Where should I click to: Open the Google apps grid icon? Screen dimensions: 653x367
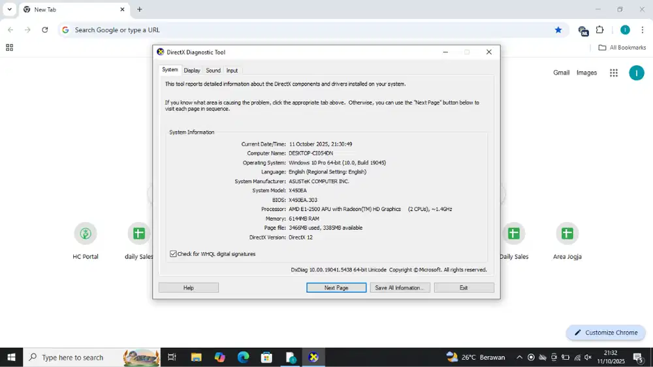614,73
